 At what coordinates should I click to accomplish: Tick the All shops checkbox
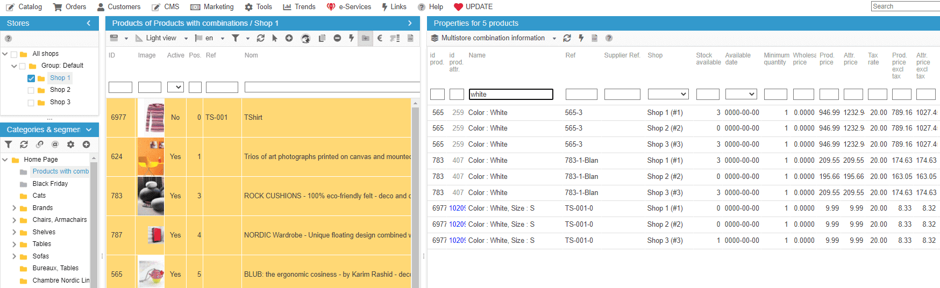tap(14, 54)
